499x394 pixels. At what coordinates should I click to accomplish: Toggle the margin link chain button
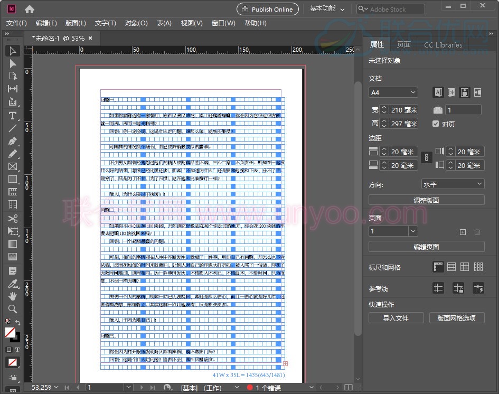pos(427,157)
